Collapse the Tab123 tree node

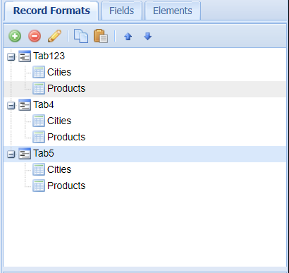(x=11, y=56)
